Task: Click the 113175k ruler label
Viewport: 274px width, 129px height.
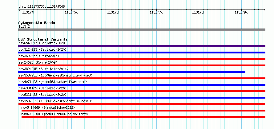Action: (71, 12)
